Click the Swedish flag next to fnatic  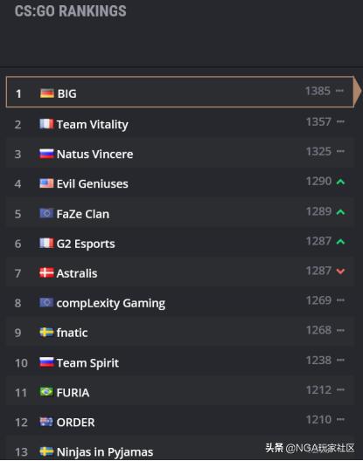coord(46,333)
